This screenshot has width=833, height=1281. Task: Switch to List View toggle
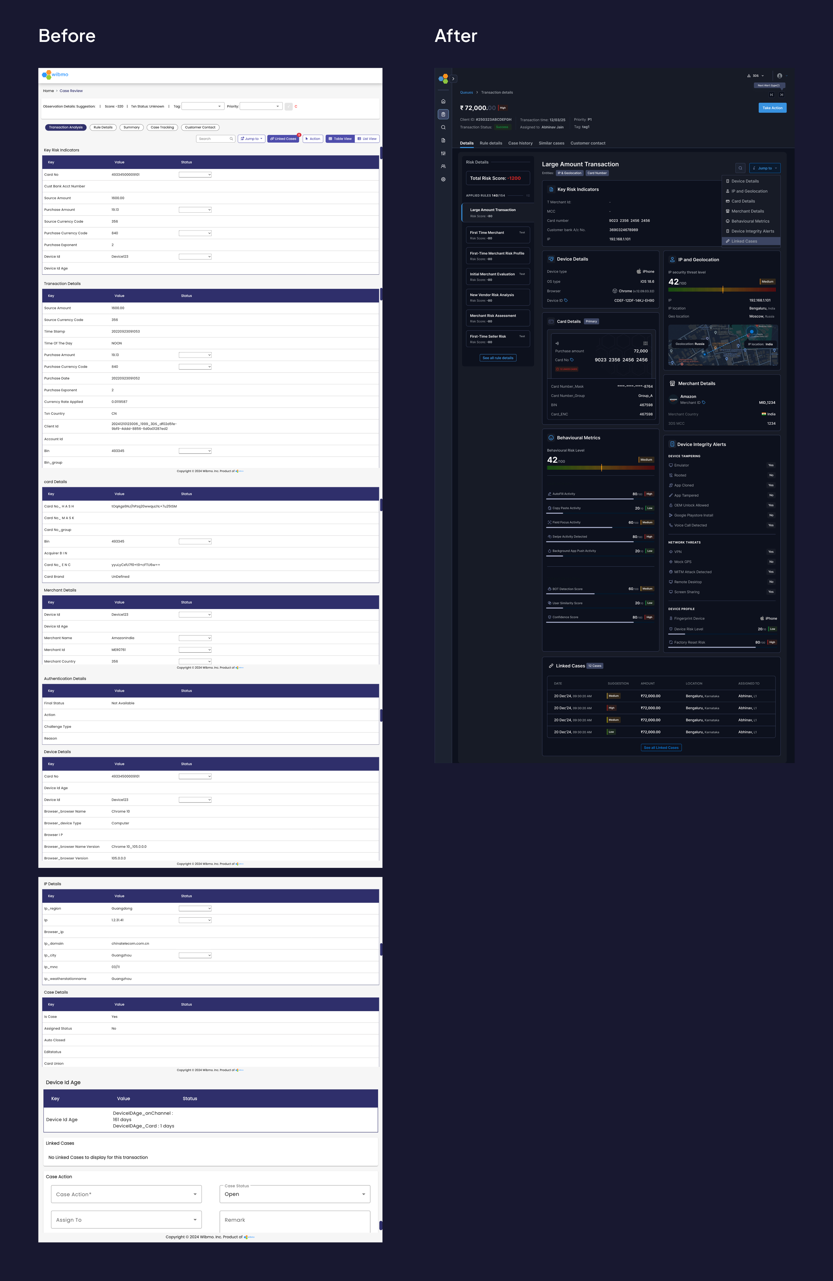pyautogui.click(x=367, y=139)
